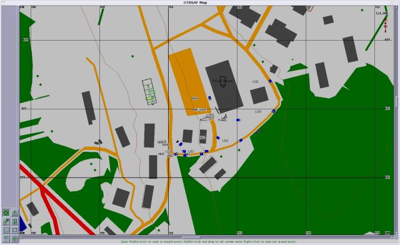
Task: Select the rectangle area tool icon
Action: click(15, 230)
